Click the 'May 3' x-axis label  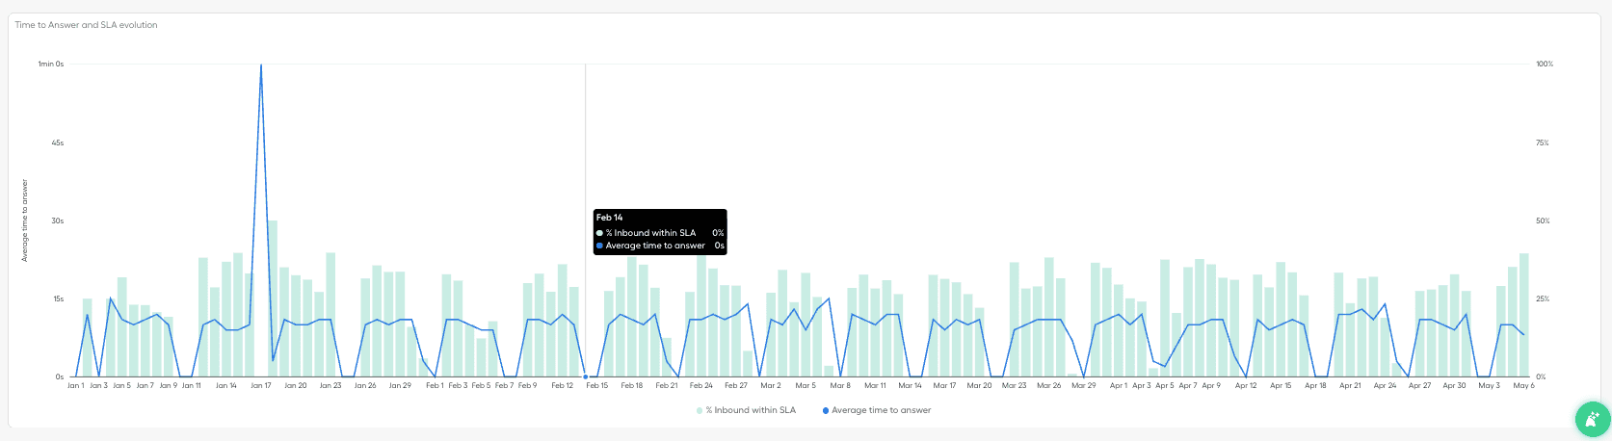click(1490, 385)
